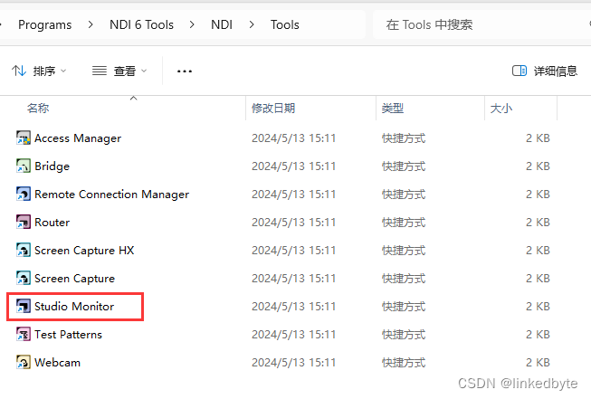The image size is (591, 399).
Task: Go to NDI folder in breadcrumb
Action: click(222, 24)
